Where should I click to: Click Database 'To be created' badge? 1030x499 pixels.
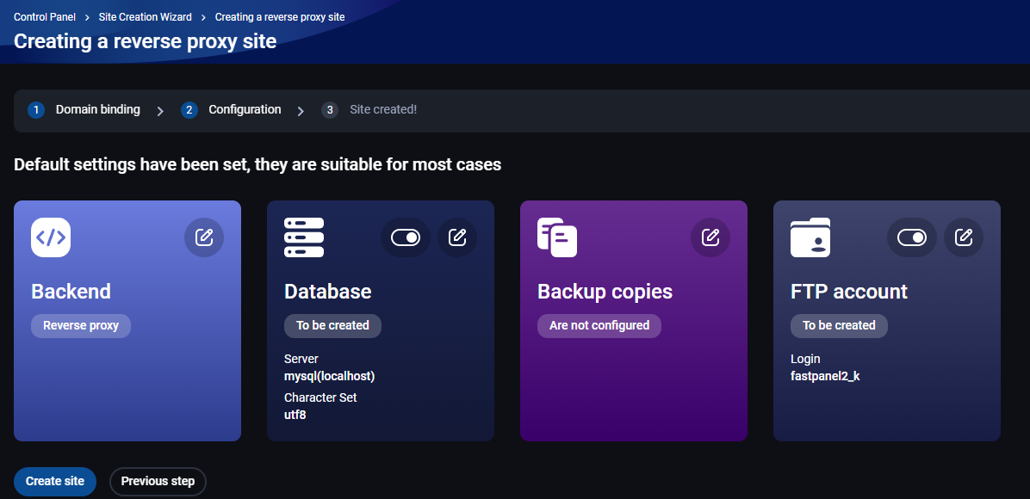(x=332, y=326)
